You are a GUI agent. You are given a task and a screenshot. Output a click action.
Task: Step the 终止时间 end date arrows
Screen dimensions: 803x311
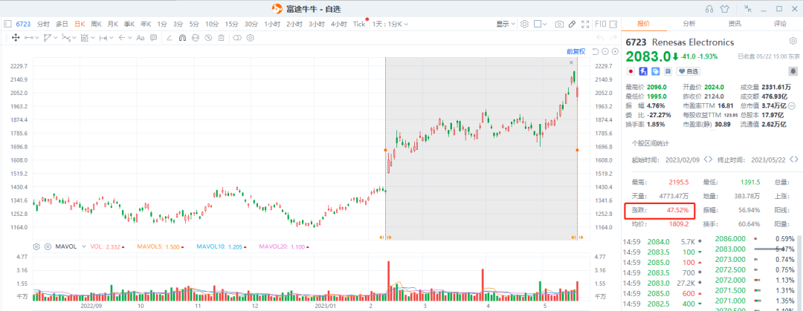click(794, 159)
